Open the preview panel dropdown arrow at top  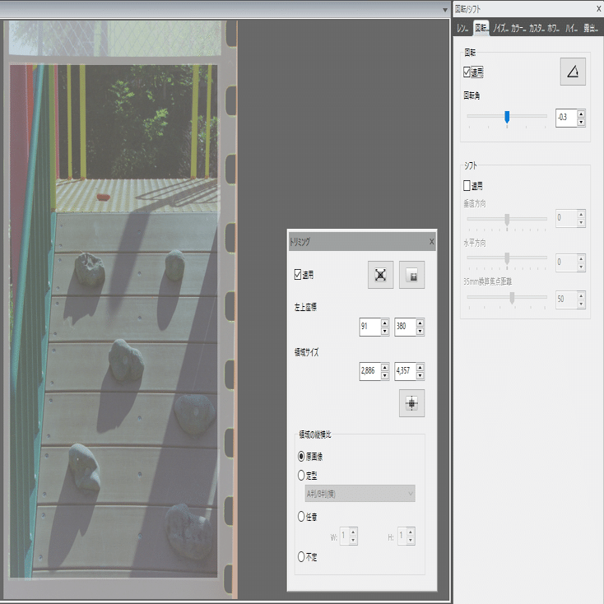[445, 10]
